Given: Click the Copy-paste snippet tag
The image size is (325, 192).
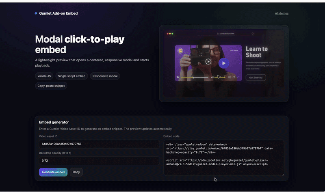Looking at the screenshot, I should click(x=51, y=86).
